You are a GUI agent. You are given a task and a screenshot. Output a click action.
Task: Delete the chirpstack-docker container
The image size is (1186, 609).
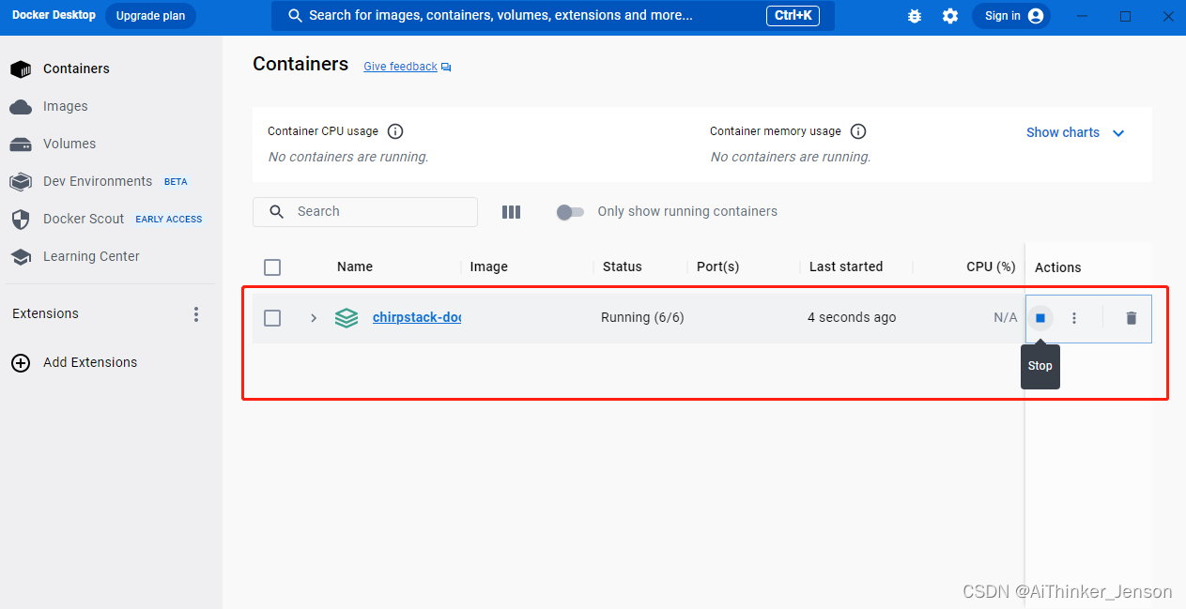click(x=1130, y=317)
